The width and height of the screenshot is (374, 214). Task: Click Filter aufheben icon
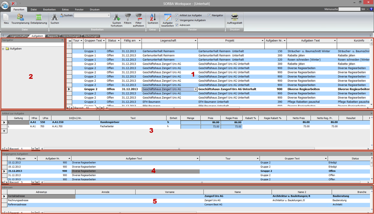pyautogui.click(x=138, y=17)
